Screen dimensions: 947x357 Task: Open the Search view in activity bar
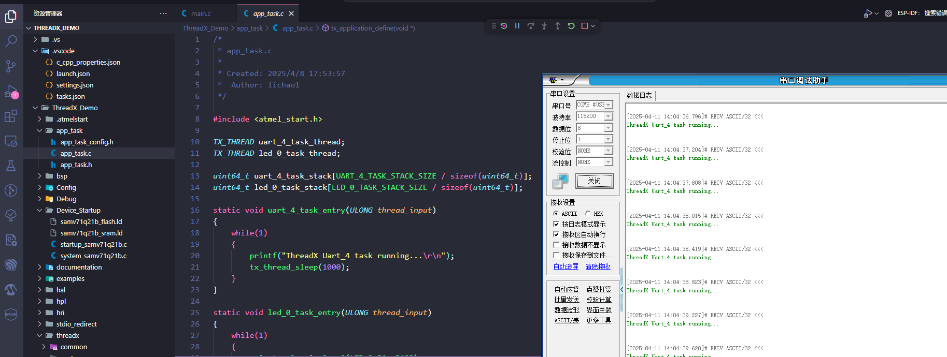(11, 41)
